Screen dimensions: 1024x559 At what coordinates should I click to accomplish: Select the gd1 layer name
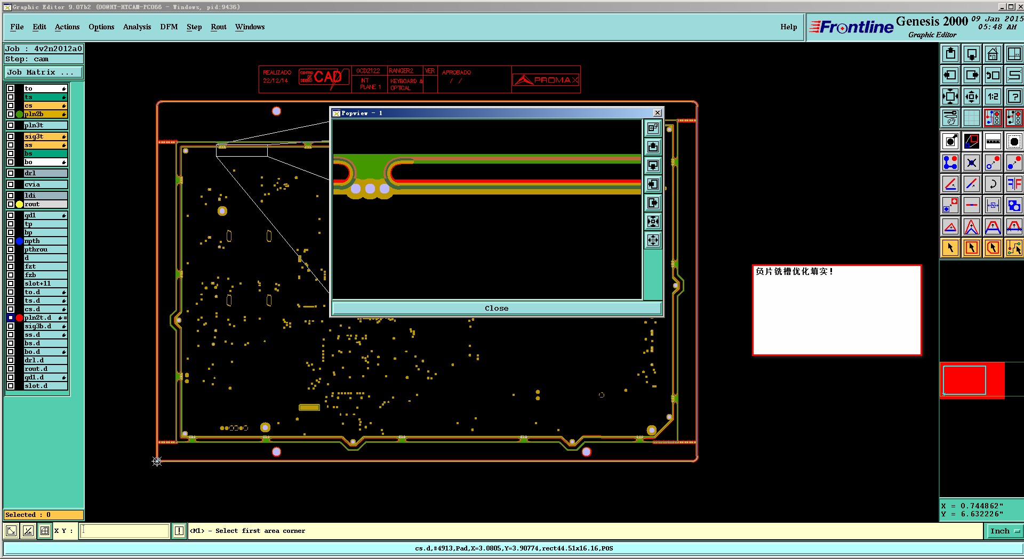(x=45, y=215)
